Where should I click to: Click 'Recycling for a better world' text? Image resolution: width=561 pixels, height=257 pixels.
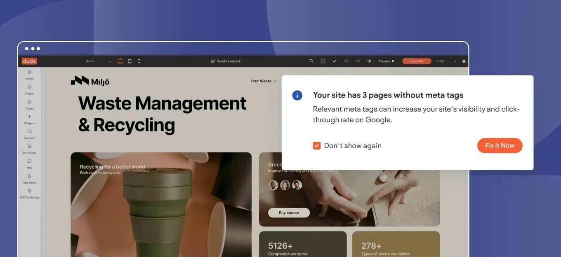pyautogui.click(x=112, y=167)
